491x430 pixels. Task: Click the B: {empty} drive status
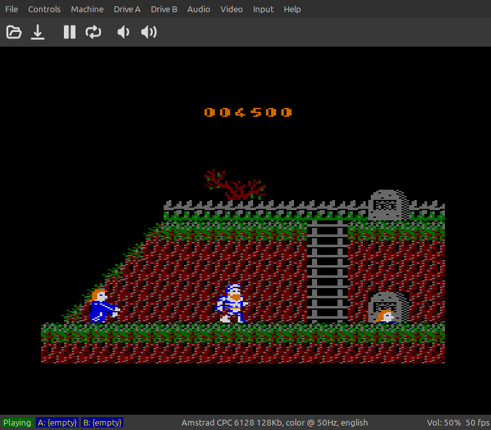click(x=102, y=422)
